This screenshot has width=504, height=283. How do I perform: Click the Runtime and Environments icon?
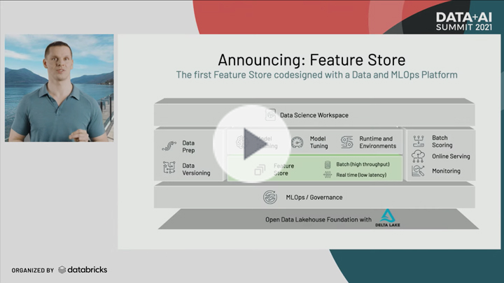(346, 142)
